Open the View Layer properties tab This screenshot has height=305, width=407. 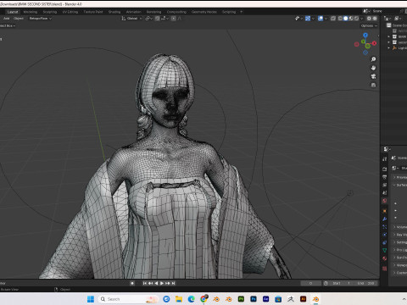point(385,185)
